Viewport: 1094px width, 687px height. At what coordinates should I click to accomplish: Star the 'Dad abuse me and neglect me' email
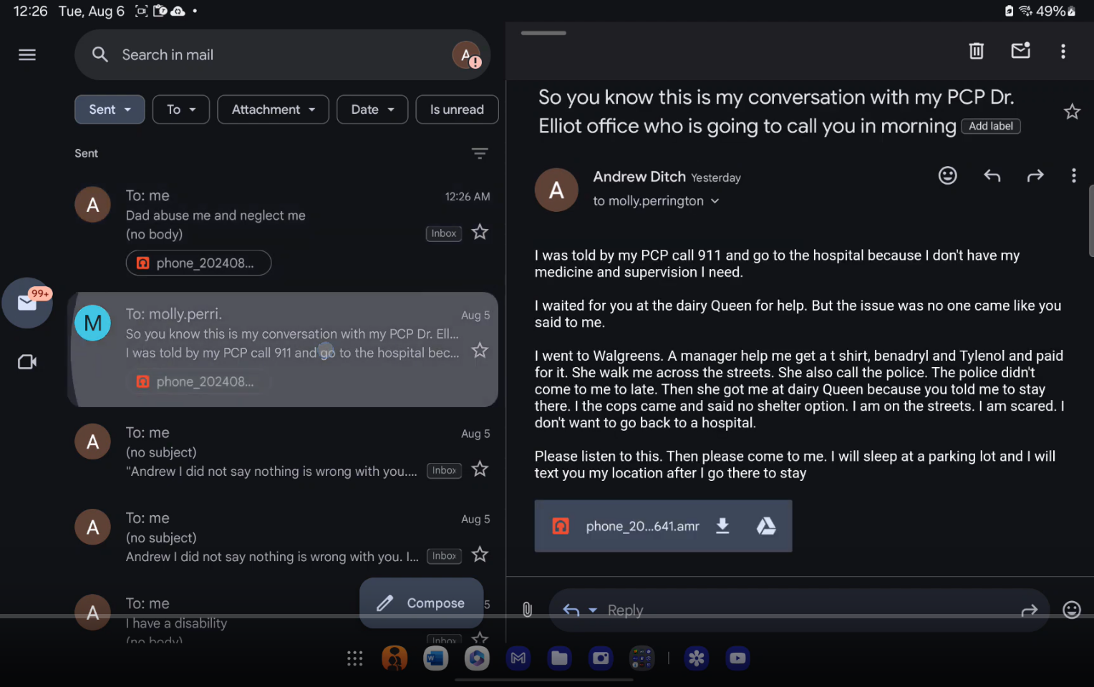480,233
